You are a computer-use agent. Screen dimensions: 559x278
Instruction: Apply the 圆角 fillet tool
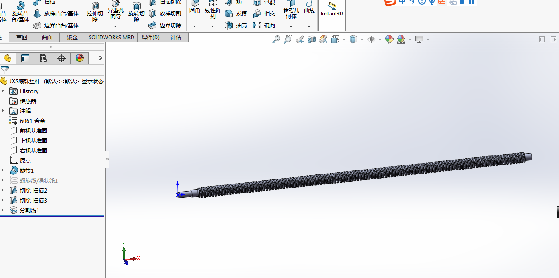195,7
